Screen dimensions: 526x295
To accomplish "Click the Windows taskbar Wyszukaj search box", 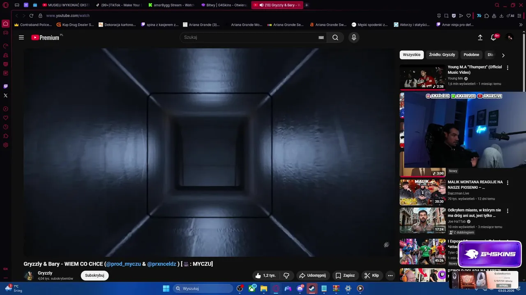I will (203, 288).
